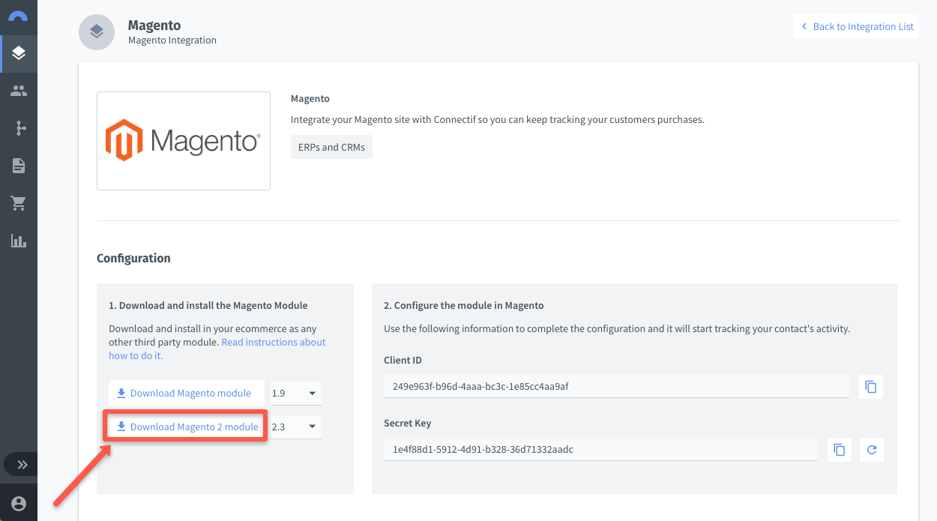Open the user account icon in the sidebar
Viewport: 937px width, 521px height.
(19, 504)
